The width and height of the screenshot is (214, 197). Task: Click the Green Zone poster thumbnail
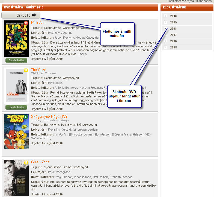[x=16, y=178]
